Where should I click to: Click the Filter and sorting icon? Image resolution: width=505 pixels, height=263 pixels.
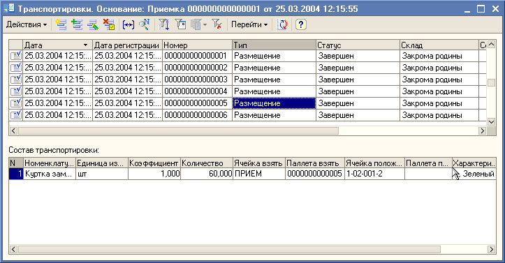pyautogui.click(x=163, y=24)
